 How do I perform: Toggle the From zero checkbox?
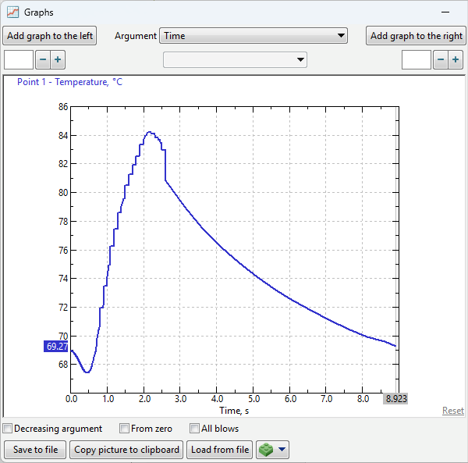coord(125,429)
